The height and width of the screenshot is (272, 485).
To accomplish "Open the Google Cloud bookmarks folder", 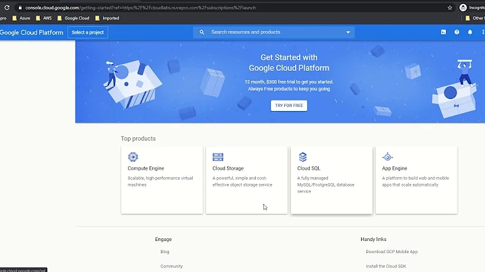I will tap(73, 18).
